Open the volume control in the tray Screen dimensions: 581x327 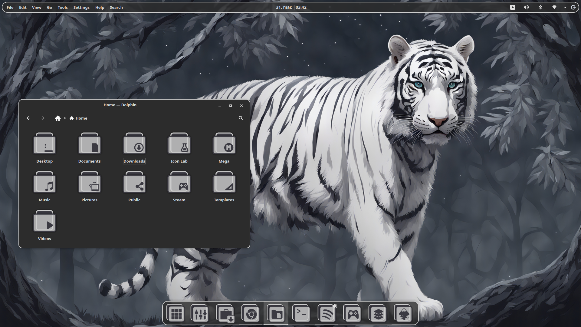point(526,7)
